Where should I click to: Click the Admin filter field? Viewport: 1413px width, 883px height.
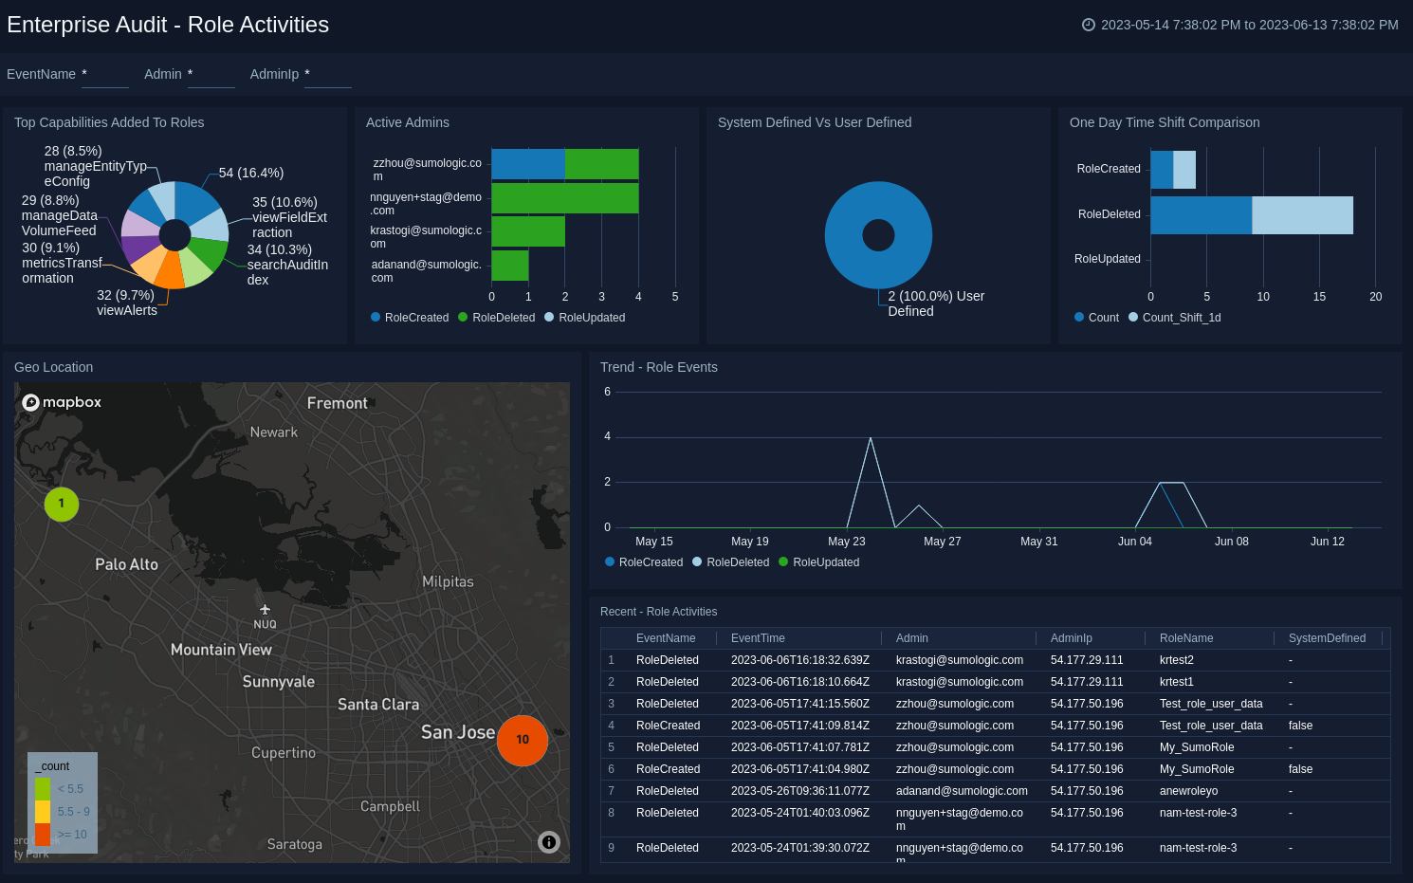(211, 75)
